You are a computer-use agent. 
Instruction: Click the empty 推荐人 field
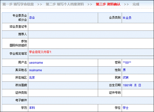(x=91, y=34)
